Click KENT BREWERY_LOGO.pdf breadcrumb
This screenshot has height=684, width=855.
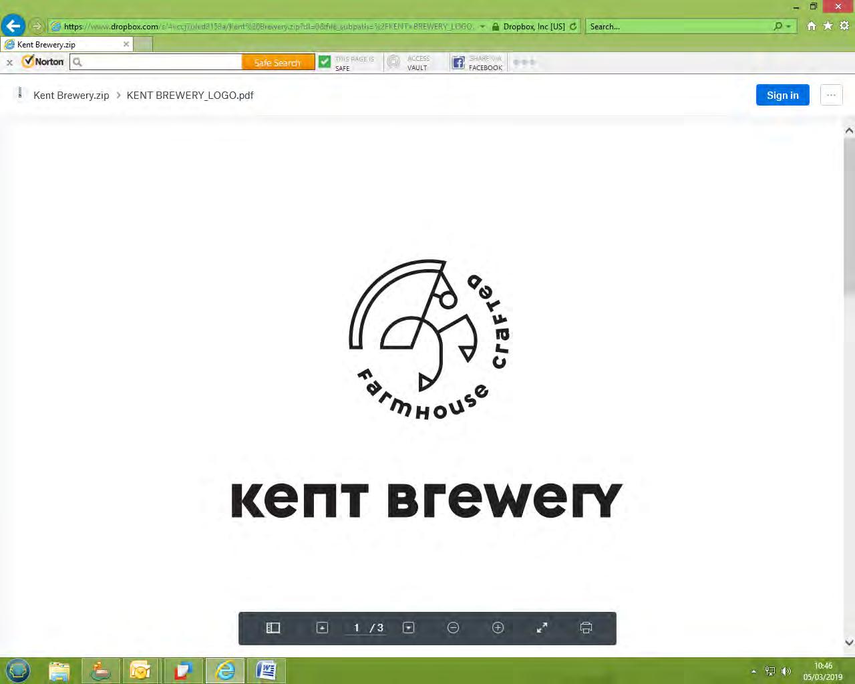(190, 95)
